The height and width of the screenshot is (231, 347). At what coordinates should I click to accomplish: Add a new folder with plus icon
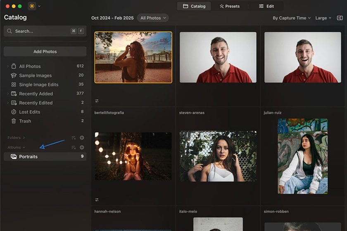[82, 138]
